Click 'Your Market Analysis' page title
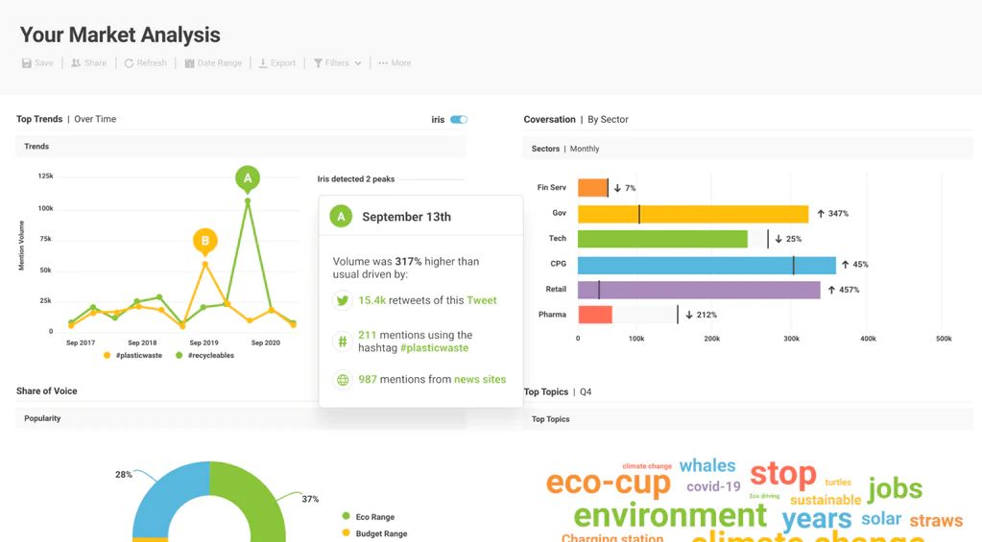 pos(120,35)
